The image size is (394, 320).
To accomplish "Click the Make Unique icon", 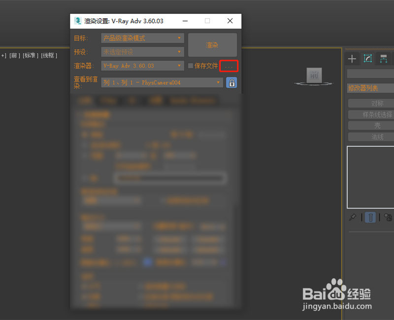I will (388, 217).
